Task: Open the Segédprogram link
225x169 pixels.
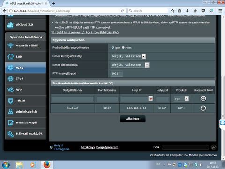Action: [108, 147]
